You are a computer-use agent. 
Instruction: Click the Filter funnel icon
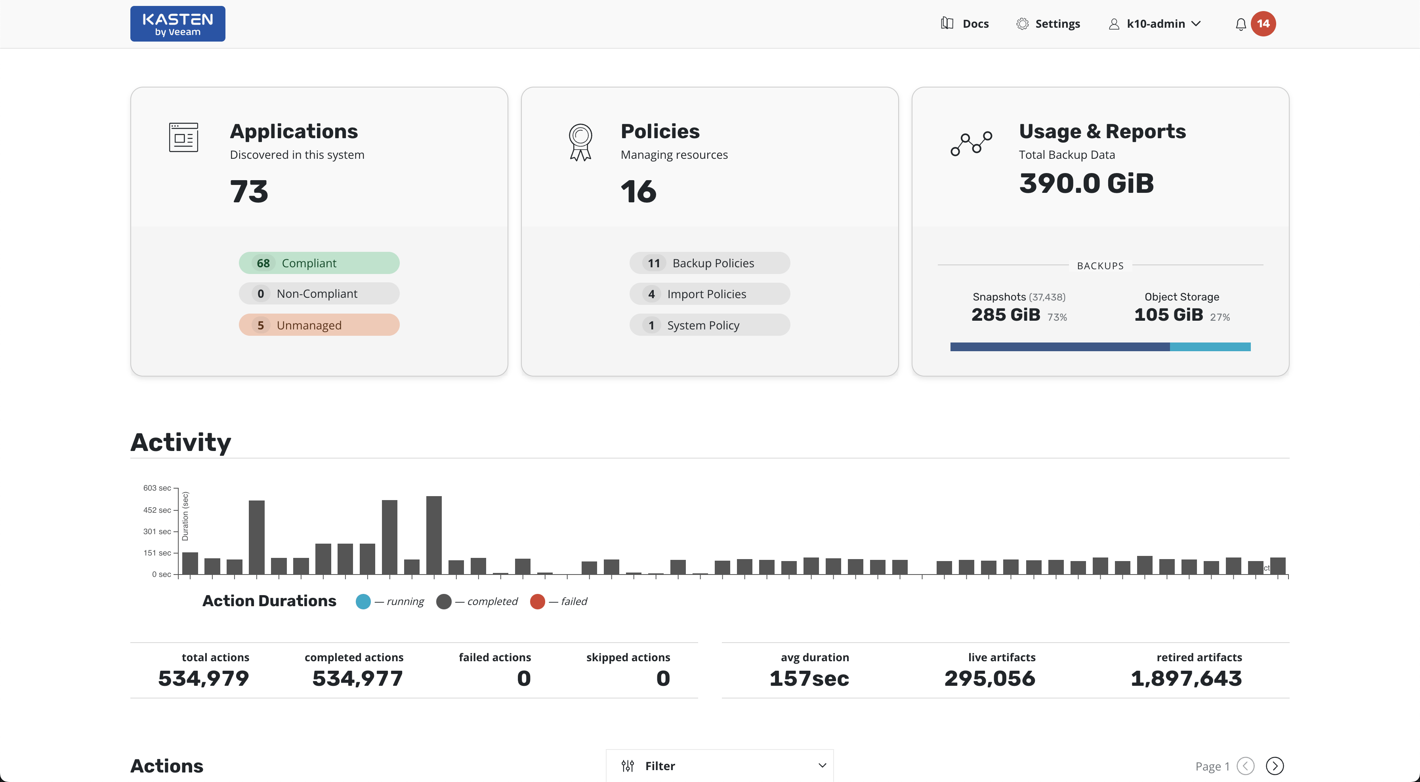tap(628, 765)
